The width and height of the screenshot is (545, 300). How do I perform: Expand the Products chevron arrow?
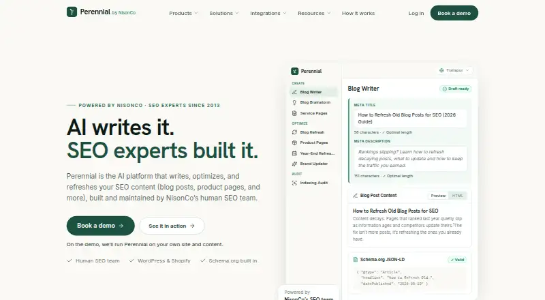[196, 13]
